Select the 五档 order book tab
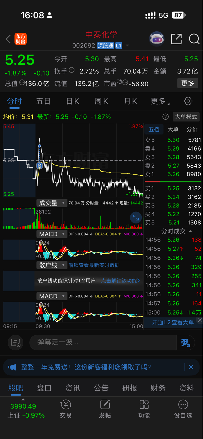The image size is (203, 439). 154,129
